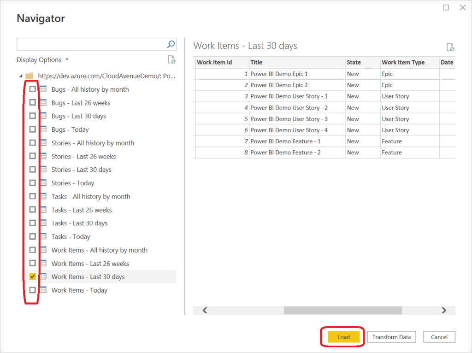Click the table icon next to Bugs - Today
The width and height of the screenshot is (472, 353).
[44, 129]
